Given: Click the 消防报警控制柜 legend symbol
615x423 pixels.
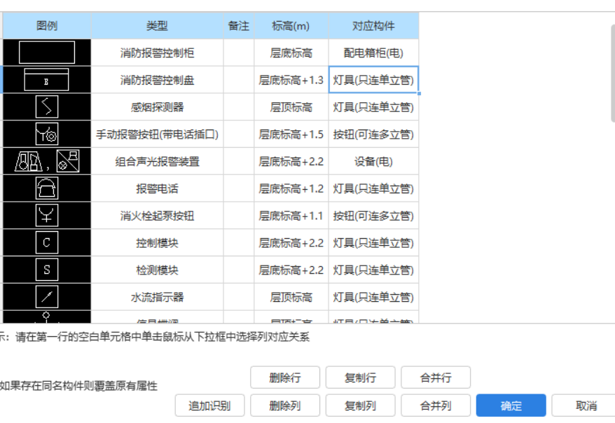Looking at the screenshot, I should click(47, 53).
